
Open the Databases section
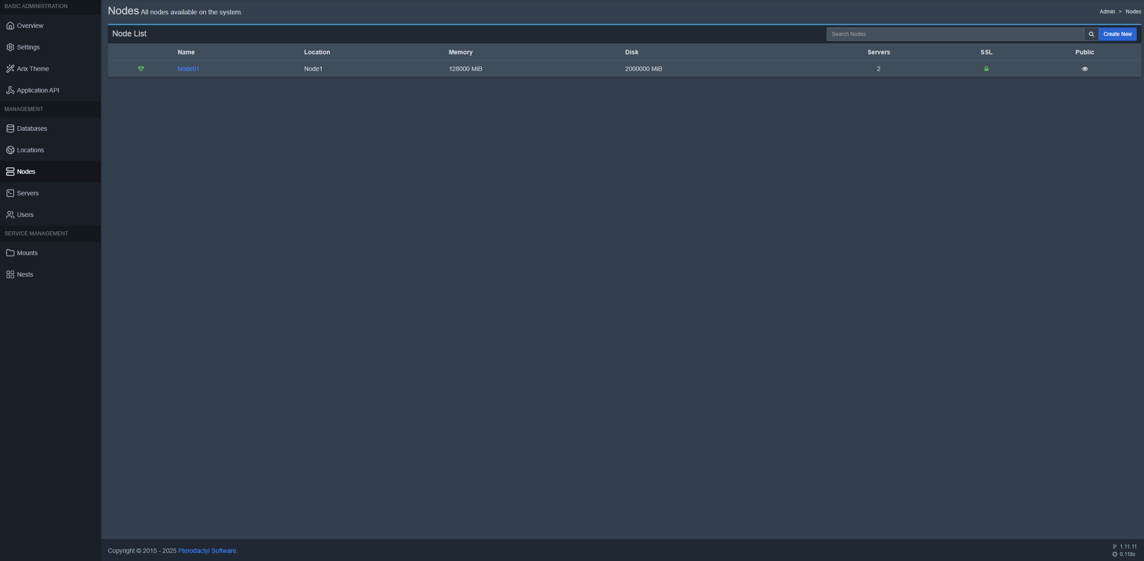(50, 128)
